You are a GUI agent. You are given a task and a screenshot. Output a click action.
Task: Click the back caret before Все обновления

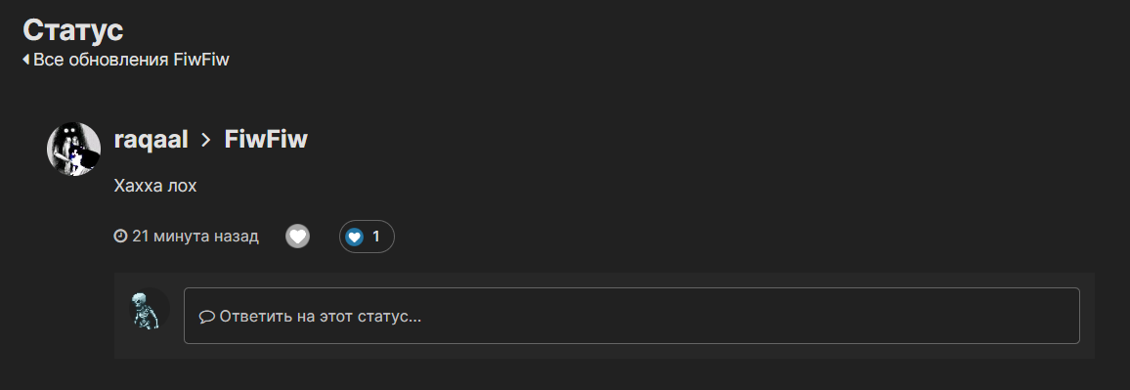pyautogui.click(x=26, y=59)
